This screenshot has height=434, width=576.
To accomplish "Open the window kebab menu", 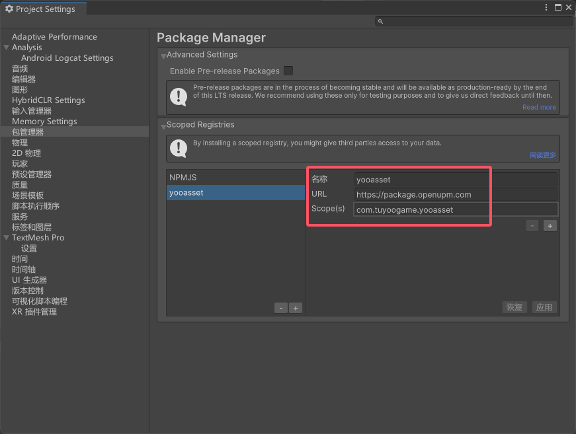I will click(x=546, y=7).
